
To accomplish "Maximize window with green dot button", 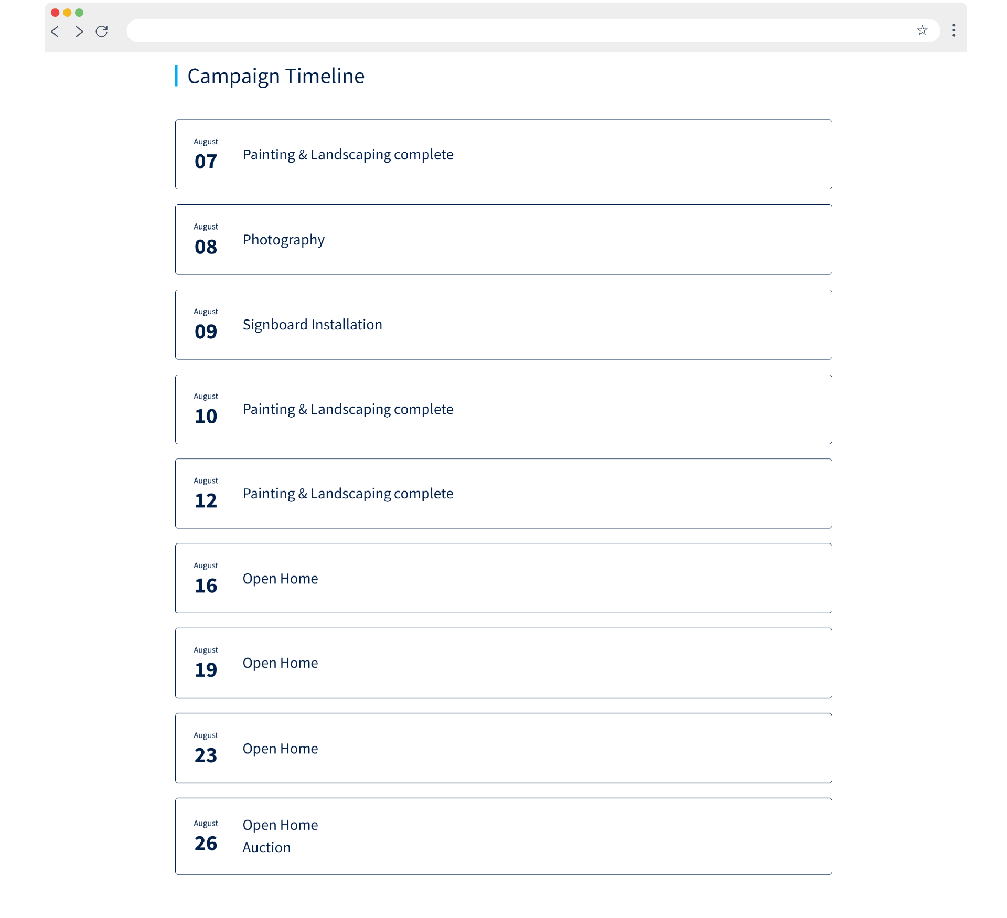I will (79, 13).
